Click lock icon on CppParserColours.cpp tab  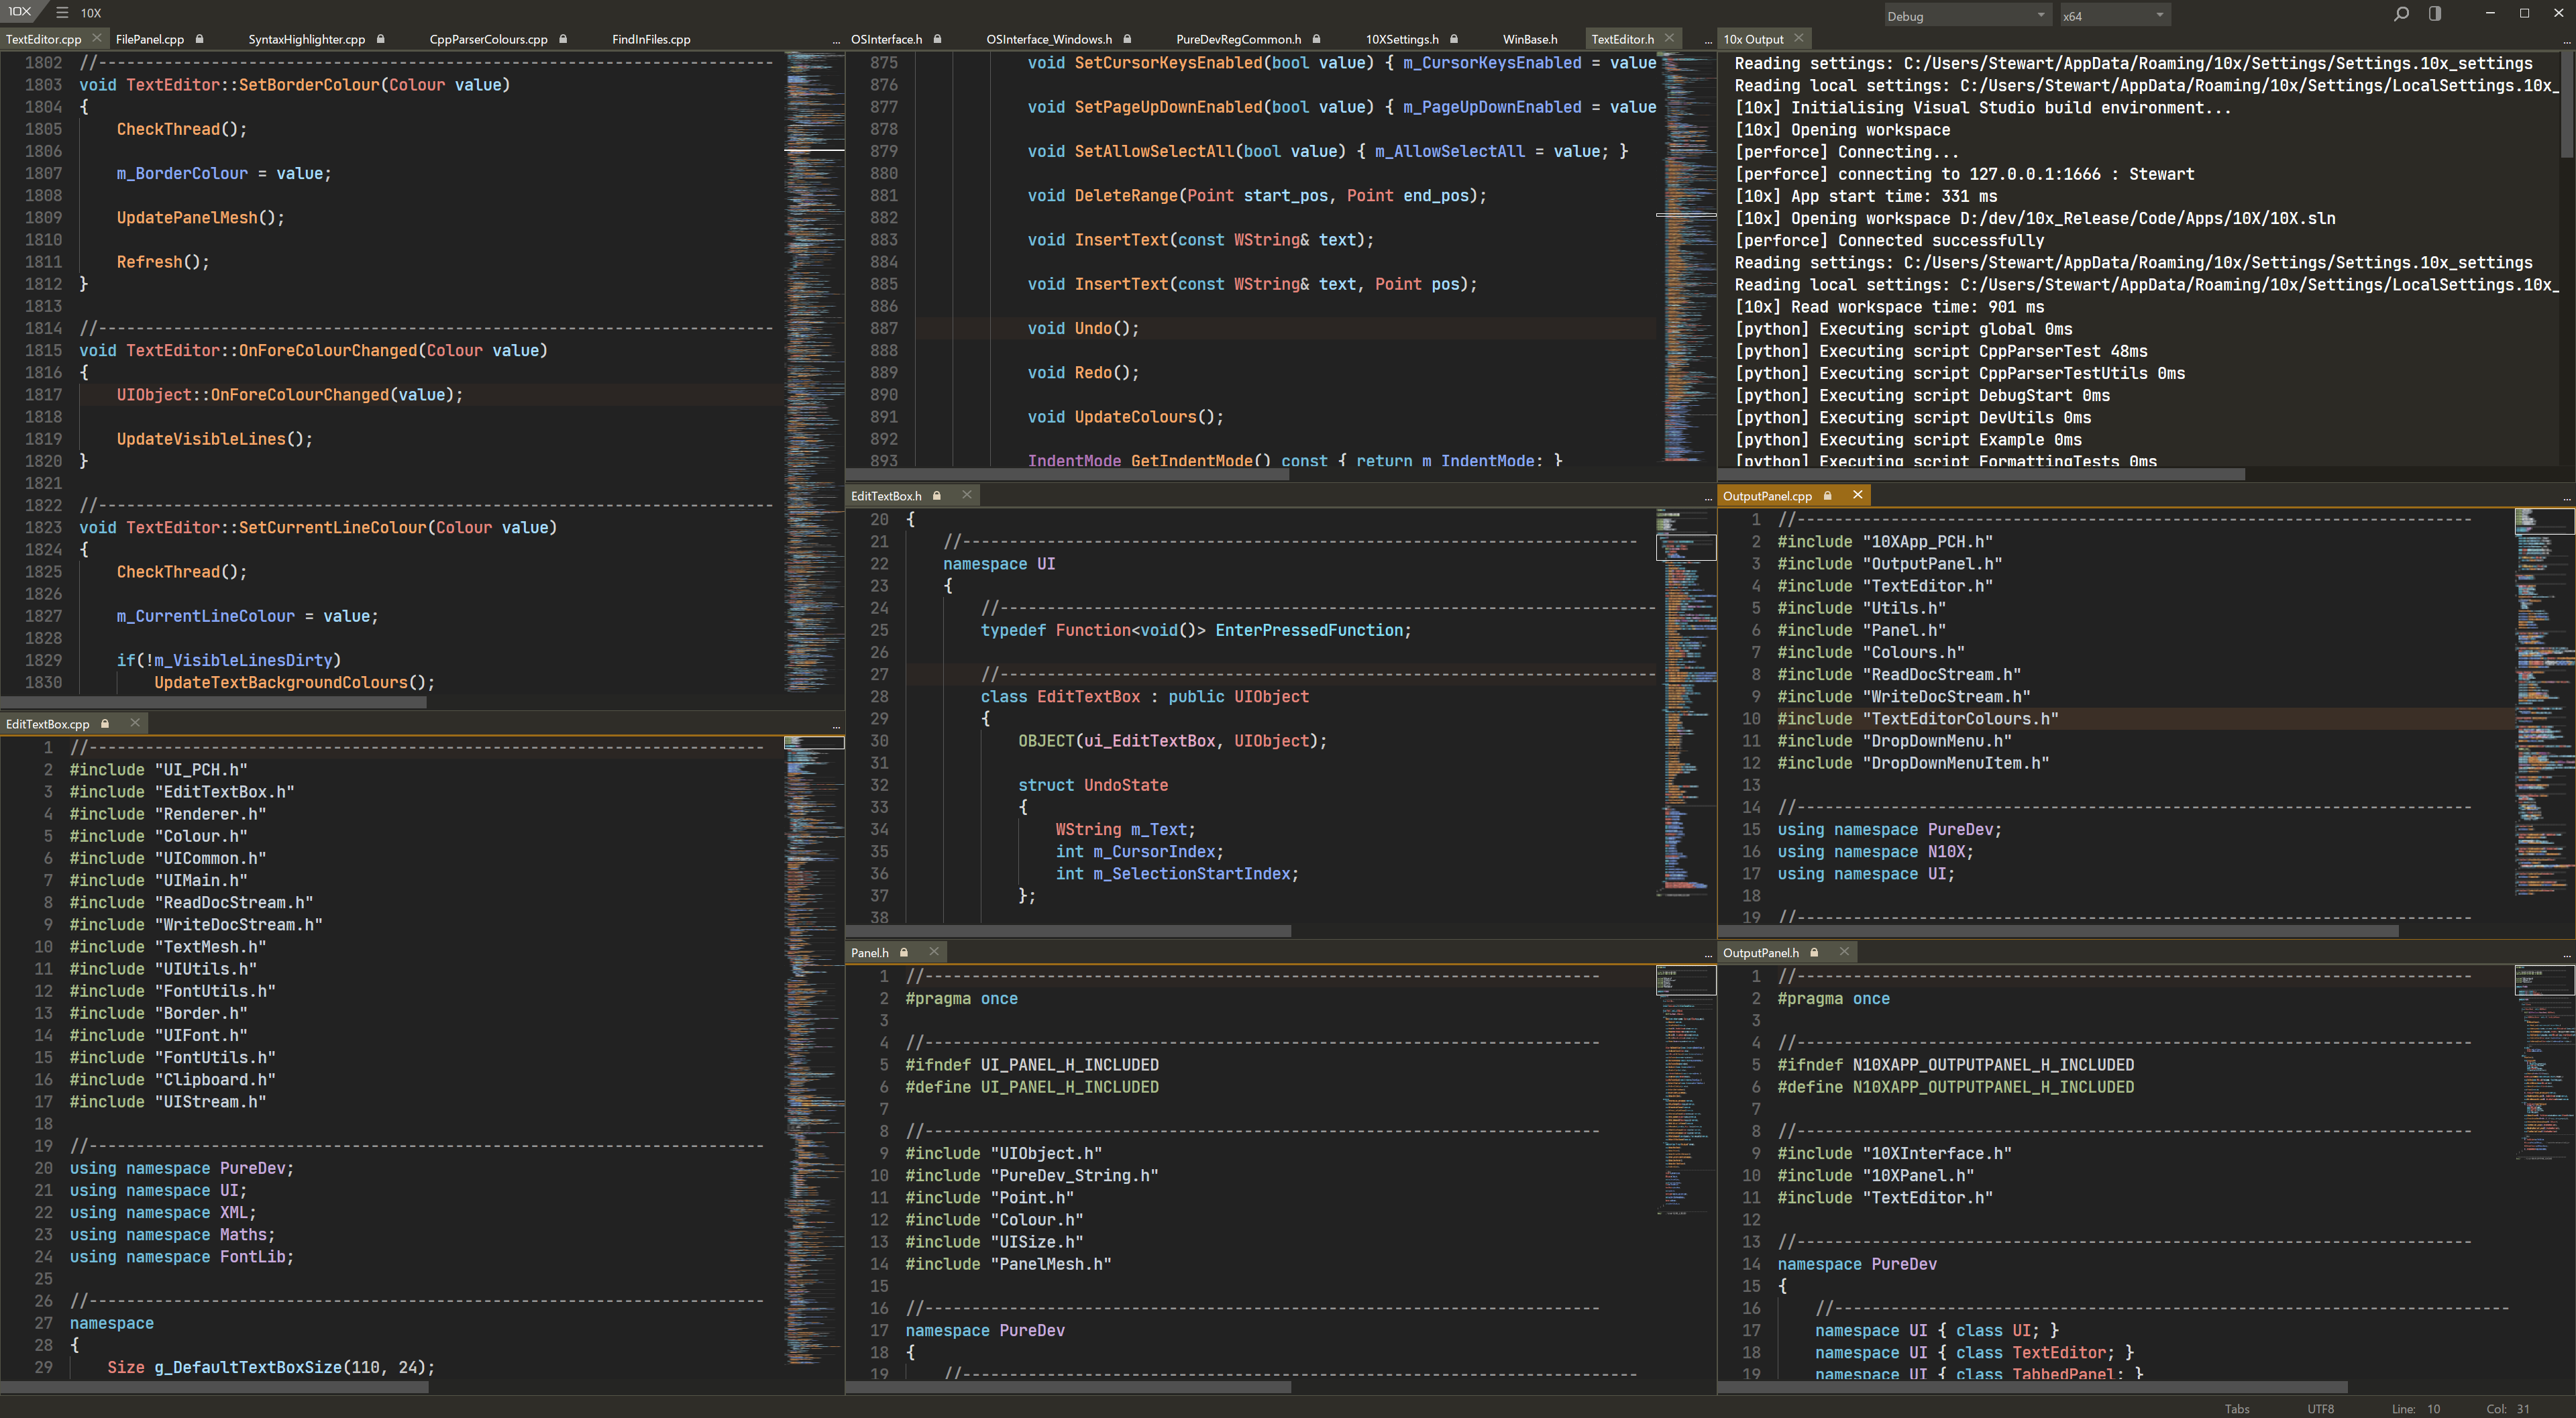[x=563, y=39]
